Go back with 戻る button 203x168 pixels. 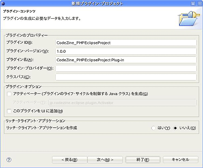point(69,160)
